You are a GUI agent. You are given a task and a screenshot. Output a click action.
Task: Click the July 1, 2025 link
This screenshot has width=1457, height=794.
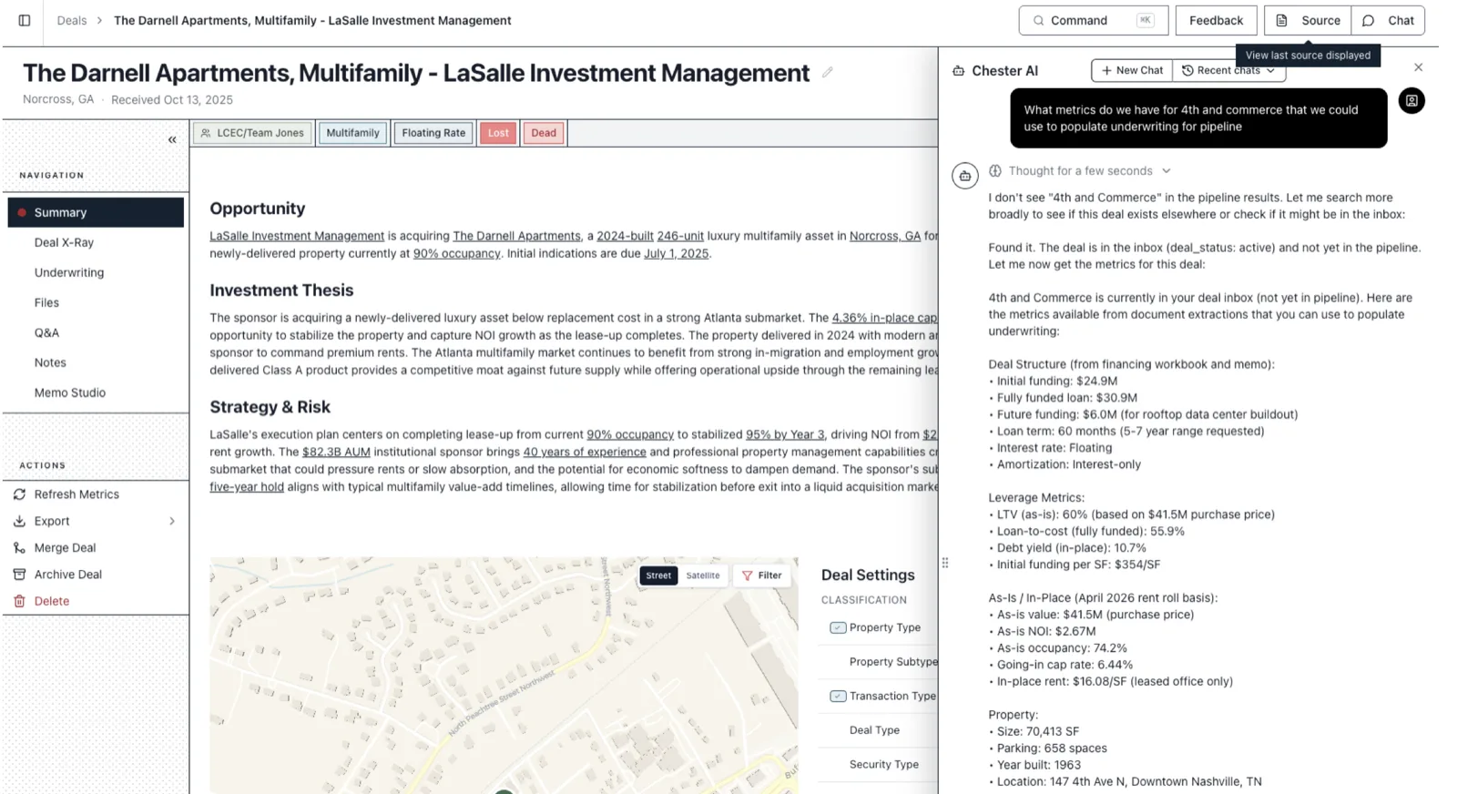pyautogui.click(x=676, y=253)
